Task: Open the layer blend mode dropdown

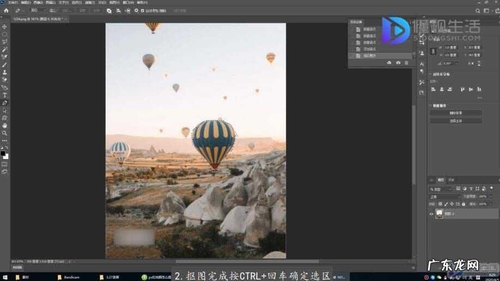Action: coord(444,196)
